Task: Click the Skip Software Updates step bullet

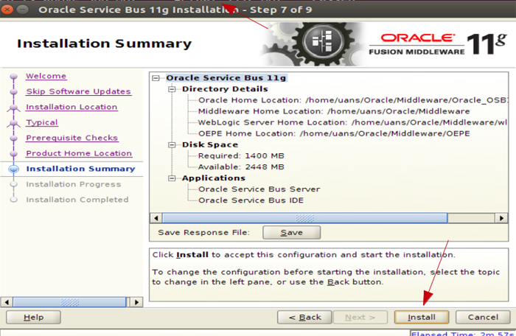Action: [x=13, y=92]
